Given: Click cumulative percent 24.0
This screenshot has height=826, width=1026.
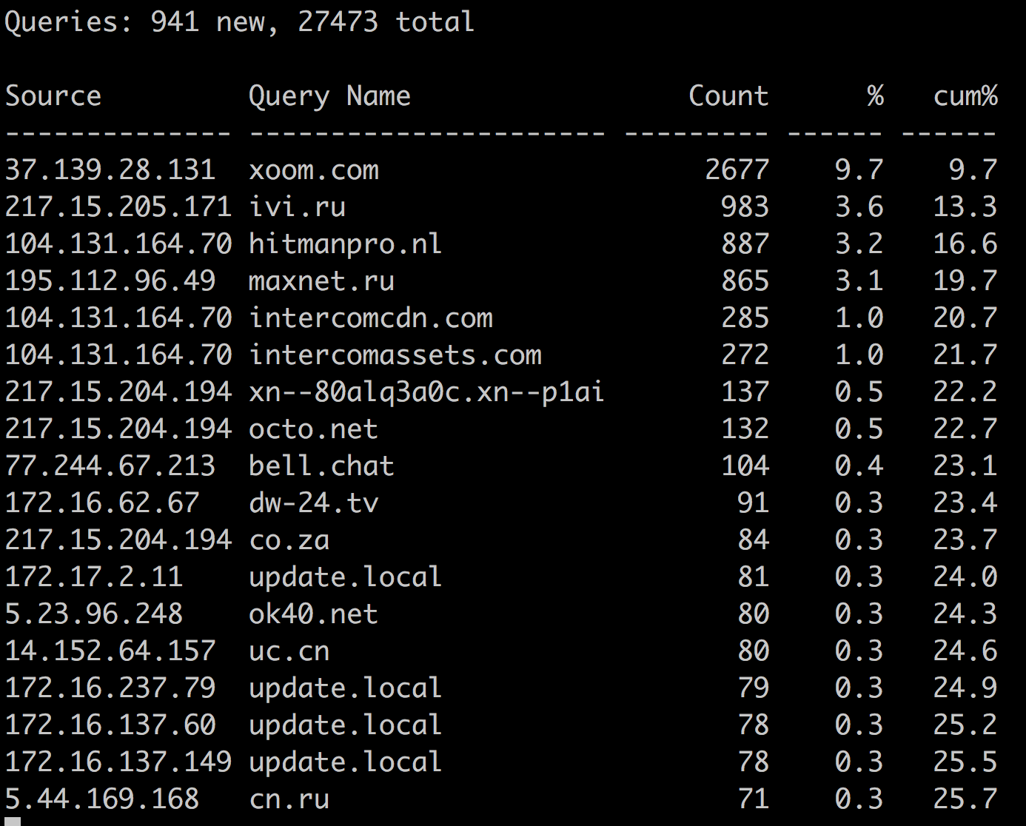Looking at the screenshot, I should [x=965, y=577].
